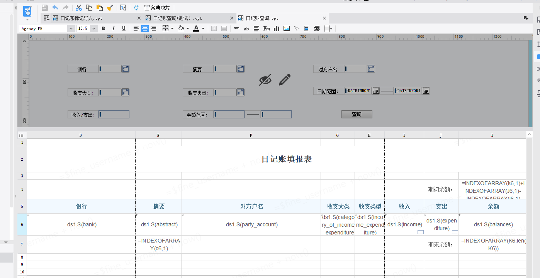
Task: Open the 摘要 combo box dropdown button
Action: coord(240,69)
